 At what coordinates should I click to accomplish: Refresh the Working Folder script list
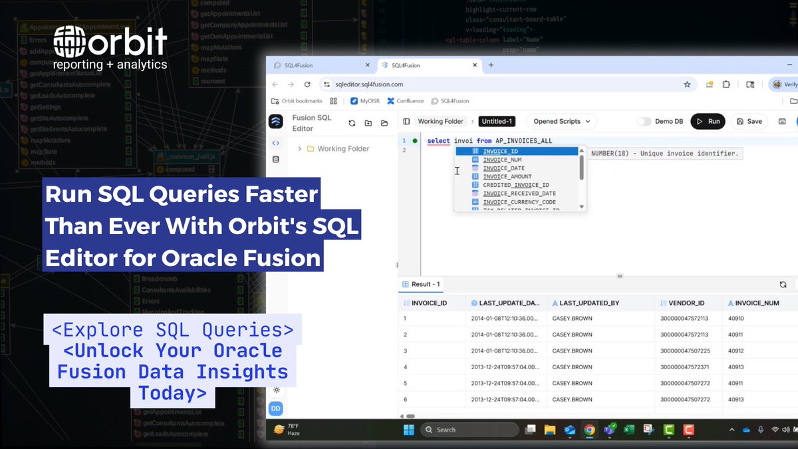[352, 122]
